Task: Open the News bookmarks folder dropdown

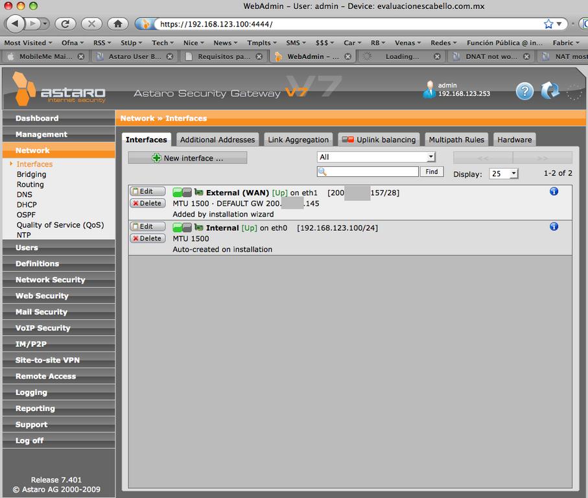Action: point(226,43)
